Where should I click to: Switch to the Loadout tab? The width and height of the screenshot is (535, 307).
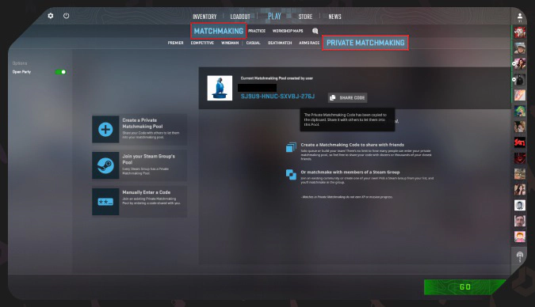[x=240, y=17]
